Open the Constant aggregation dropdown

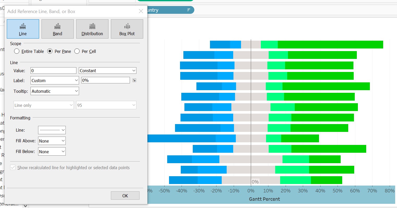107,71
